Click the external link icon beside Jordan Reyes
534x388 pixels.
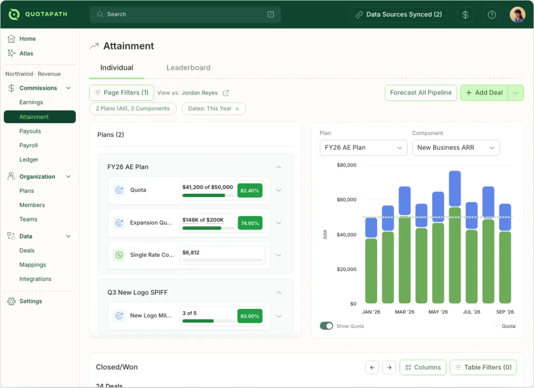point(225,93)
